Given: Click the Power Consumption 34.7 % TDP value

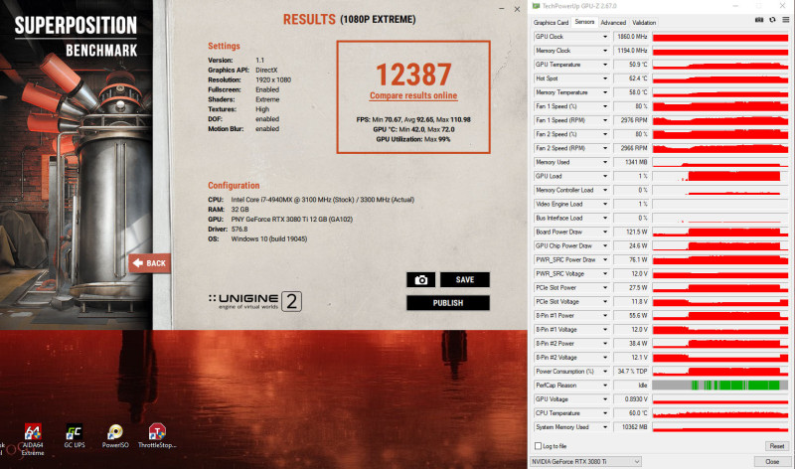Looking at the screenshot, I should tap(631, 372).
